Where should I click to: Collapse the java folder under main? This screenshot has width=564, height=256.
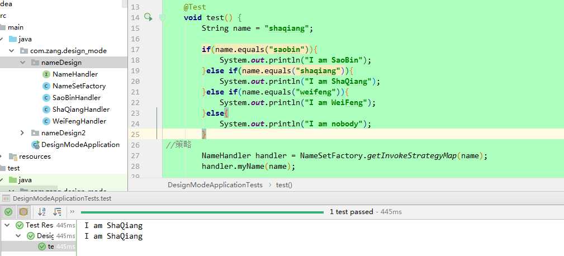(2, 39)
